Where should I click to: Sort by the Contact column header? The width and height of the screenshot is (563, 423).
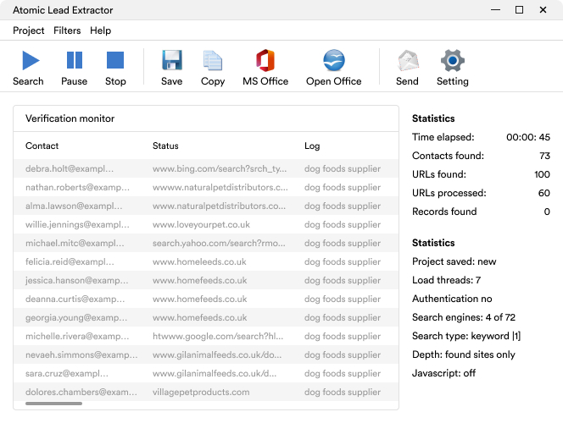tap(42, 146)
